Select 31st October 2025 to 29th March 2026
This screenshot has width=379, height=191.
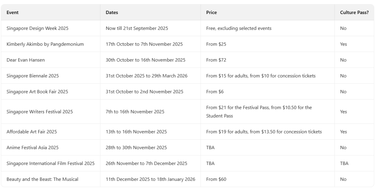click(x=146, y=76)
